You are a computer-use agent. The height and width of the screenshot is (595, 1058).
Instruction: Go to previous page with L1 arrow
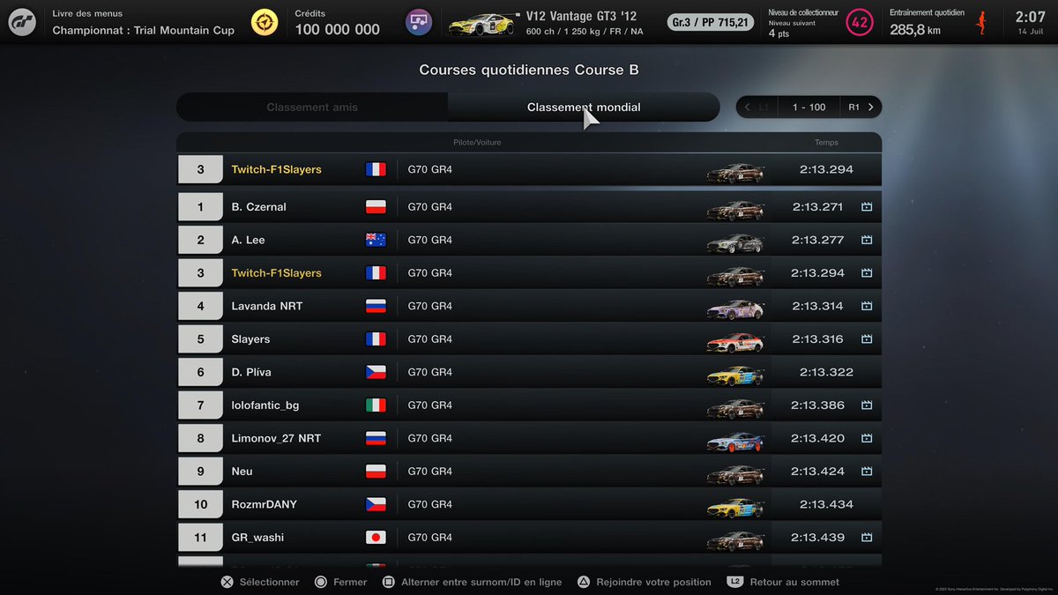point(756,108)
